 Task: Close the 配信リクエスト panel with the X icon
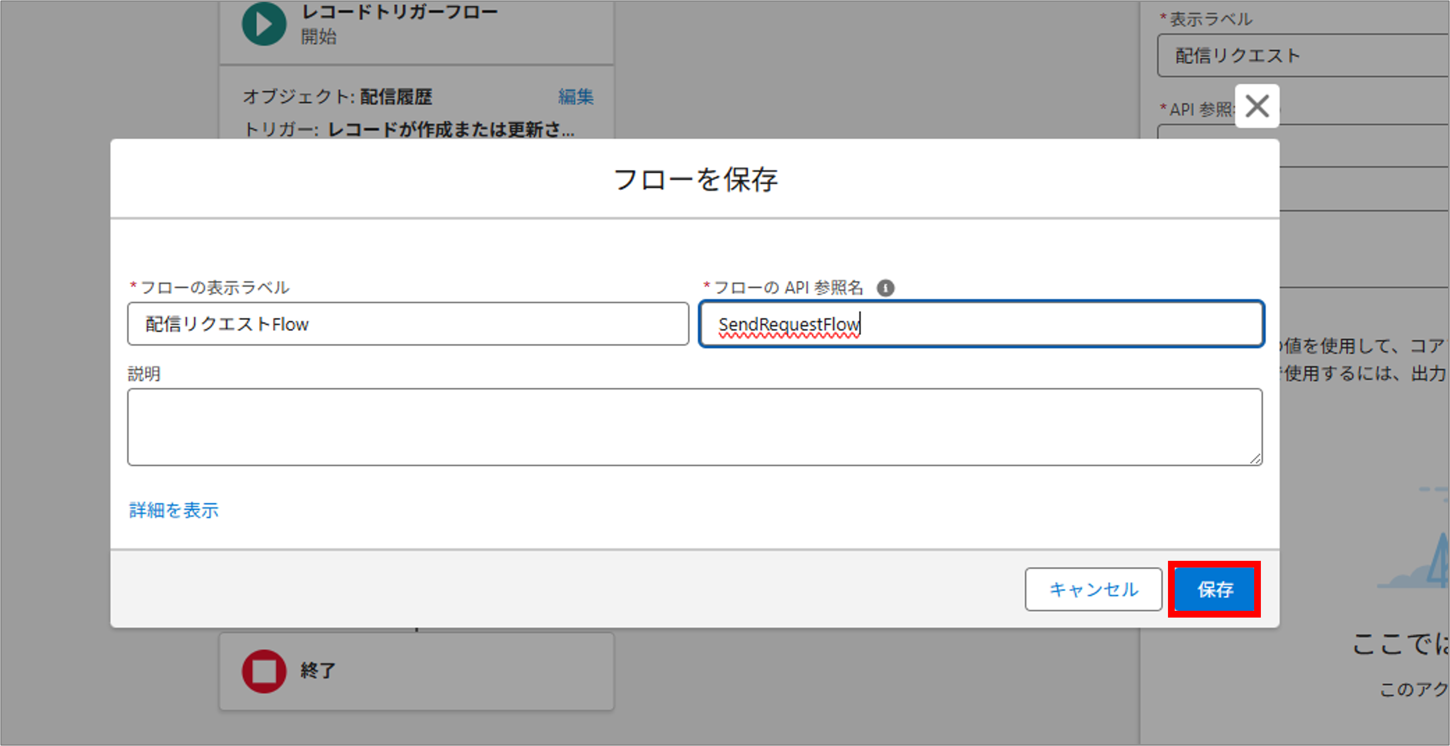click(x=1257, y=106)
